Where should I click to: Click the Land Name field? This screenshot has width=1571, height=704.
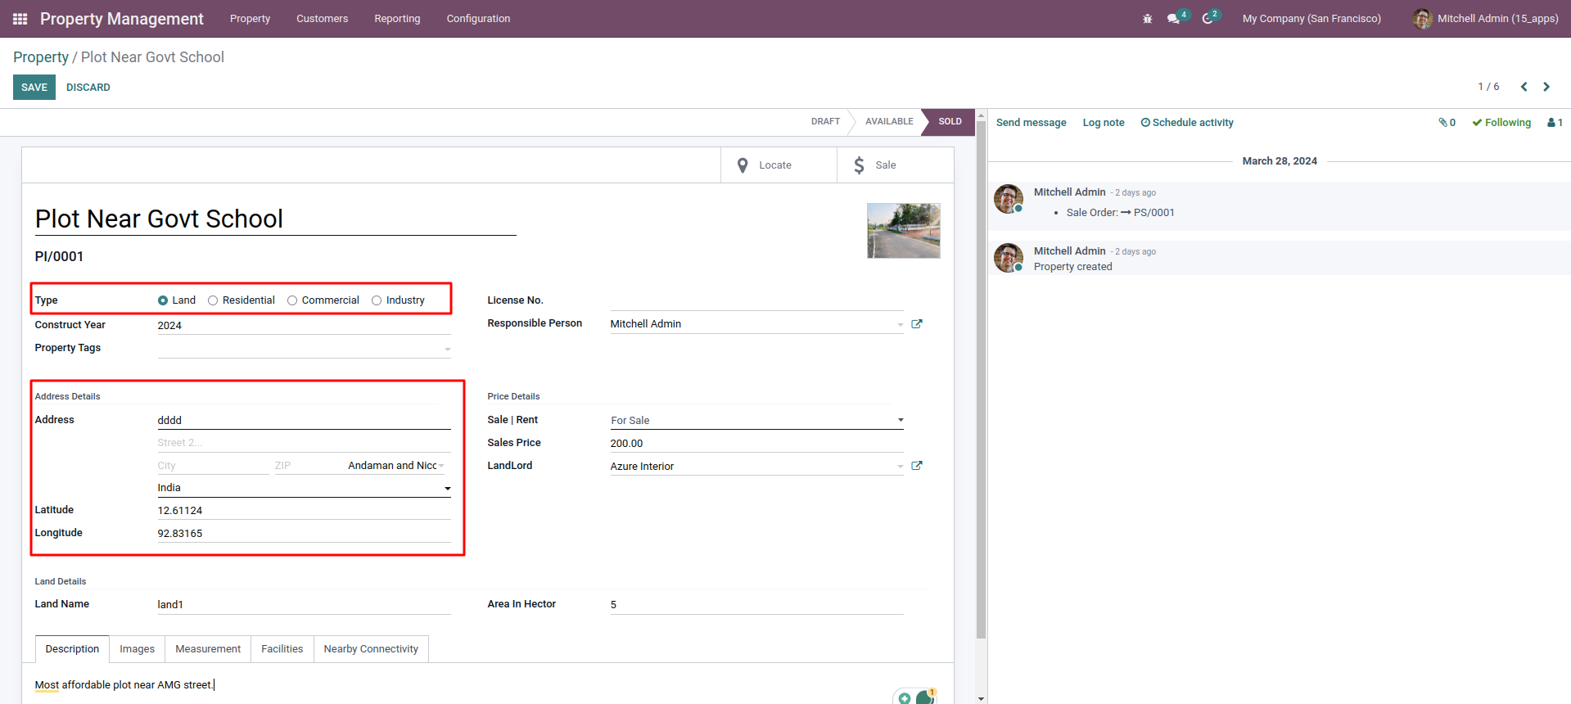pos(305,605)
